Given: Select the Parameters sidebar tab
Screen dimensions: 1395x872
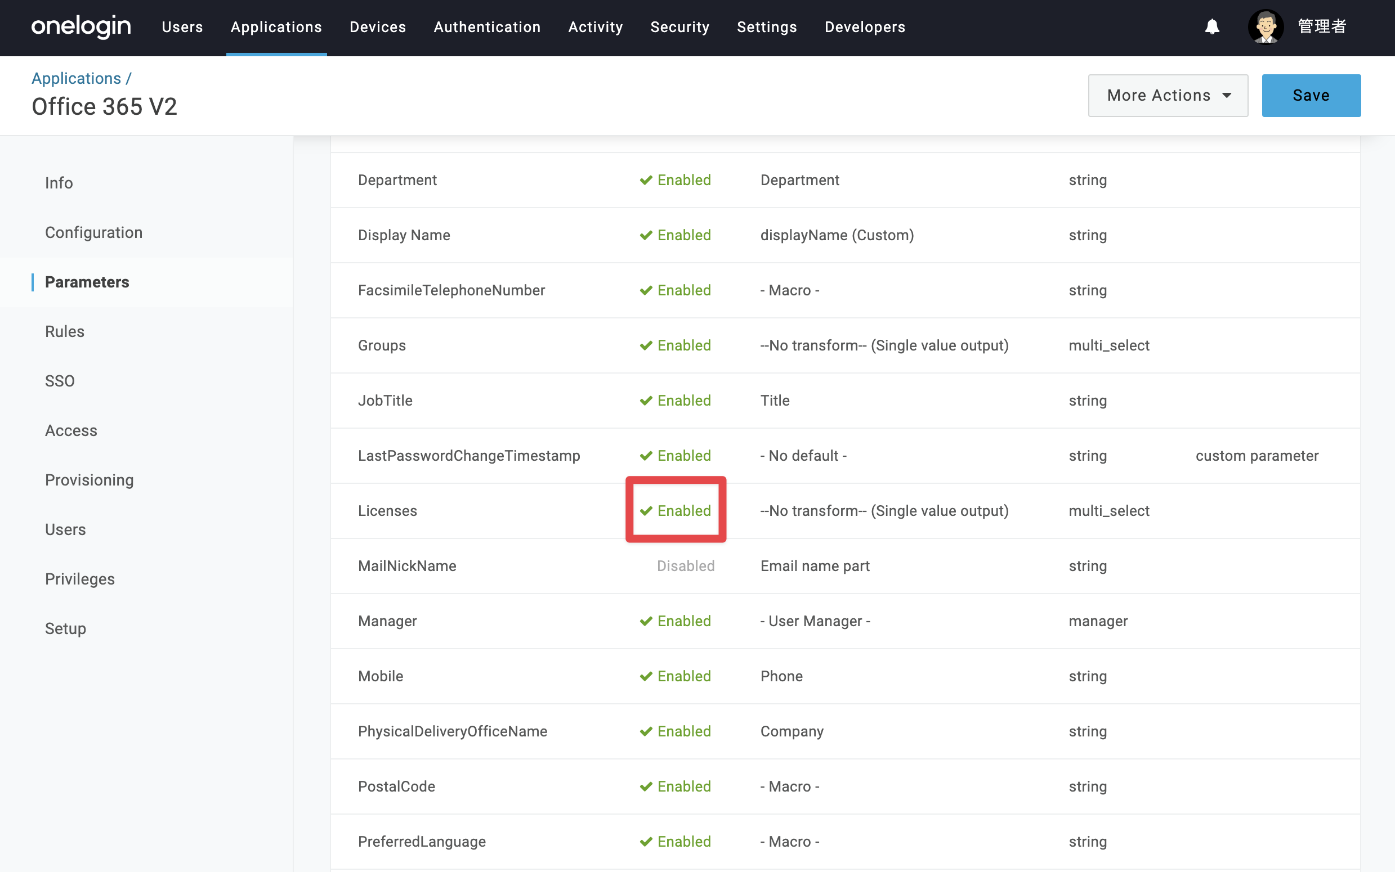Looking at the screenshot, I should [x=87, y=282].
